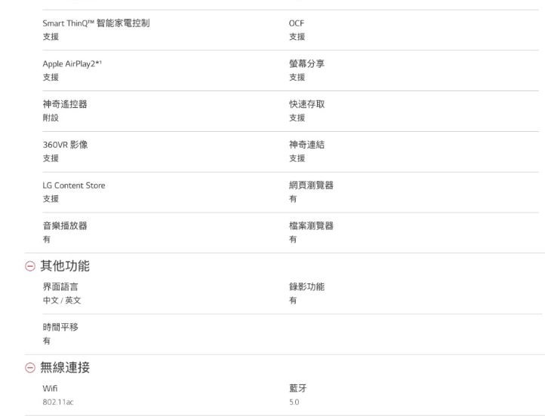Select the Wifi 802.11ac value text
545x416 pixels.
(58, 402)
